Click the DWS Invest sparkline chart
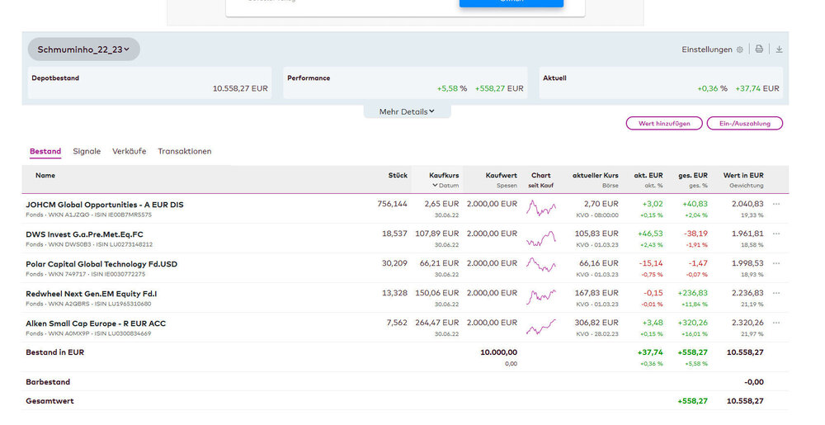The height and width of the screenshot is (425, 825). point(541,239)
